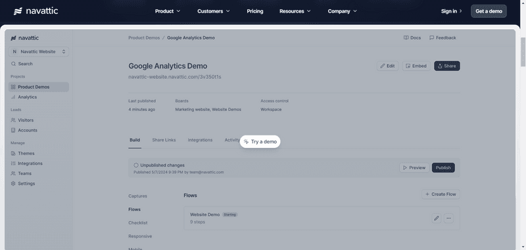
Task: Switch to the Build tab
Action: 135,140
